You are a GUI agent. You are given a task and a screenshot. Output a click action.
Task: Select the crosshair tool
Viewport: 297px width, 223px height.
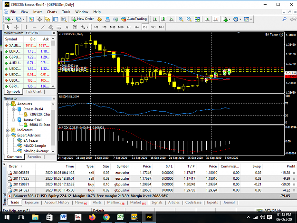click(16, 27)
